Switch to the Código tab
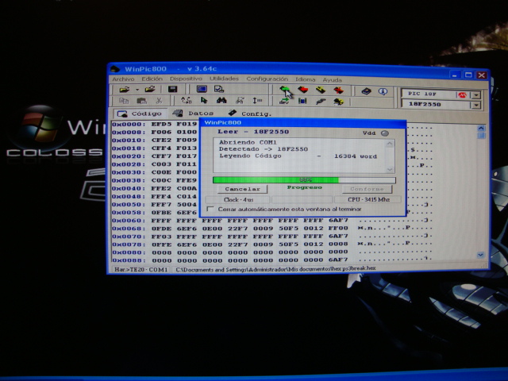Screen dimensions: 508x381 coord(140,114)
